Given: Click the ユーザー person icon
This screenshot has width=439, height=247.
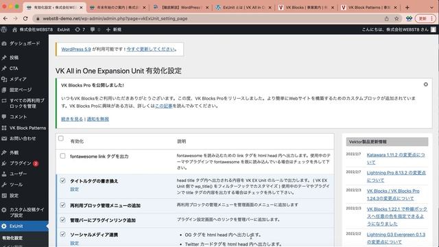Looking at the screenshot, I should 4,174.
